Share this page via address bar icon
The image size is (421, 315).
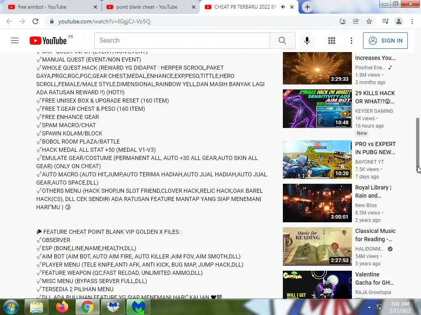[x=356, y=21]
